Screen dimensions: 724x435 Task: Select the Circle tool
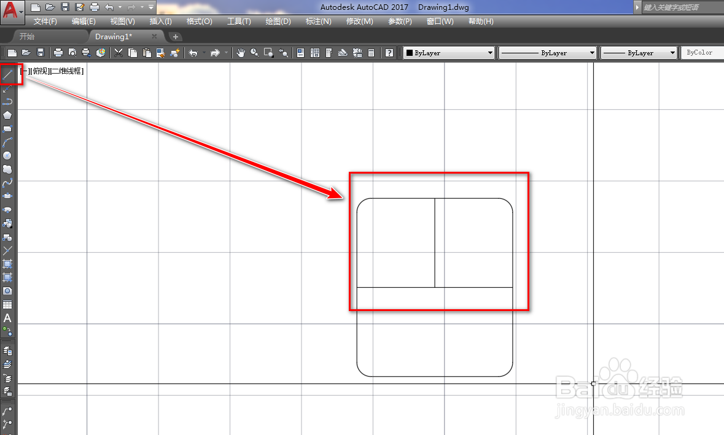(x=7, y=156)
